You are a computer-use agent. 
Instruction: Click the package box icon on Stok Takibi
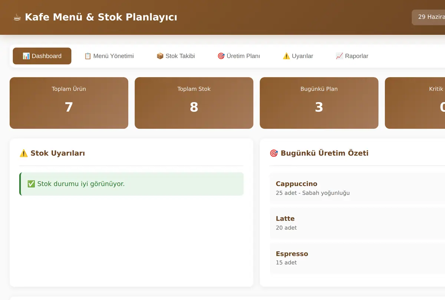click(x=160, y=56)
